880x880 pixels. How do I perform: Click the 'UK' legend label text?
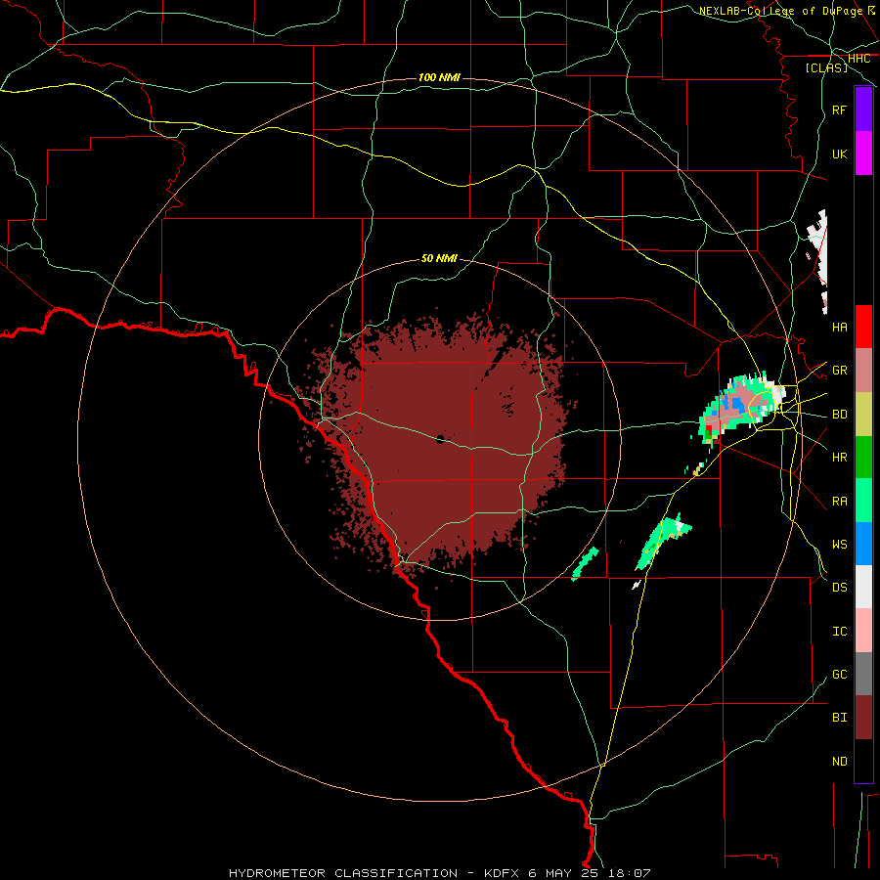pyautogui.click(x=839, y=154)
